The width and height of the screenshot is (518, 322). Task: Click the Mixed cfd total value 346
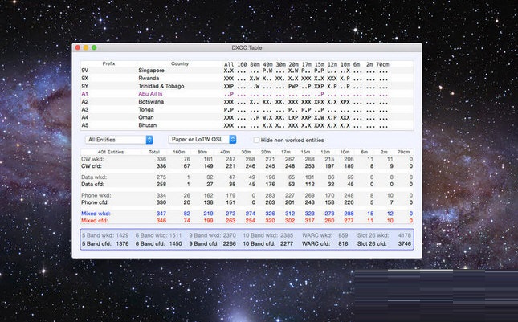(161, 221)
